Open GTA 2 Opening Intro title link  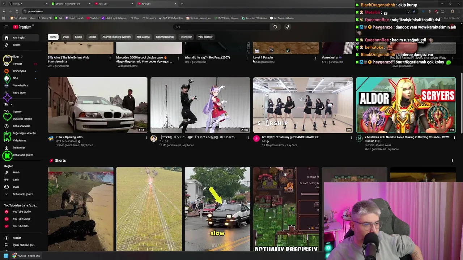coord(69,137)
